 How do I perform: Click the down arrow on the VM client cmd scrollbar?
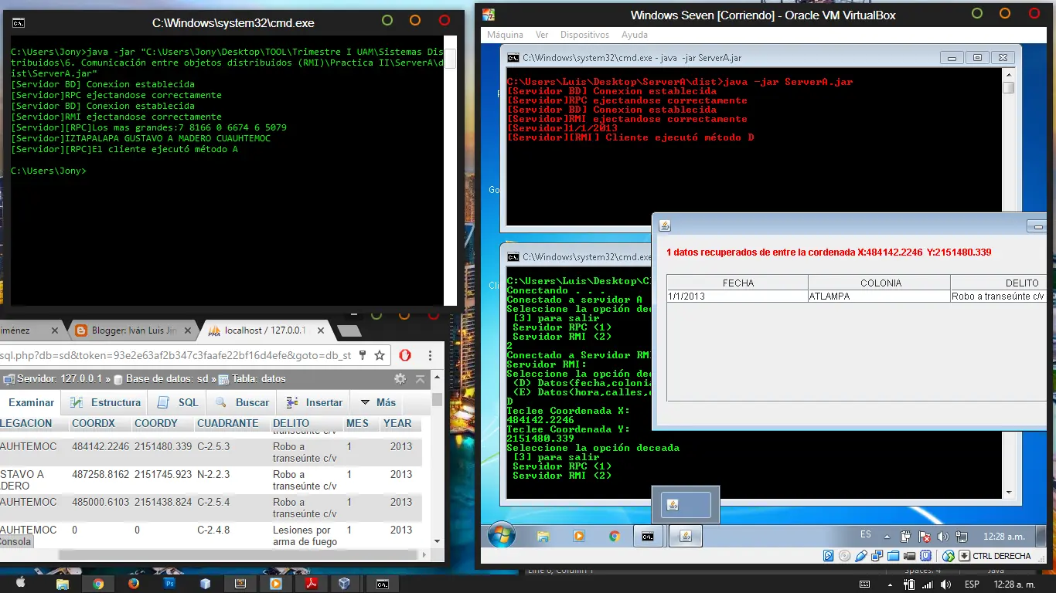point(1009,492)
